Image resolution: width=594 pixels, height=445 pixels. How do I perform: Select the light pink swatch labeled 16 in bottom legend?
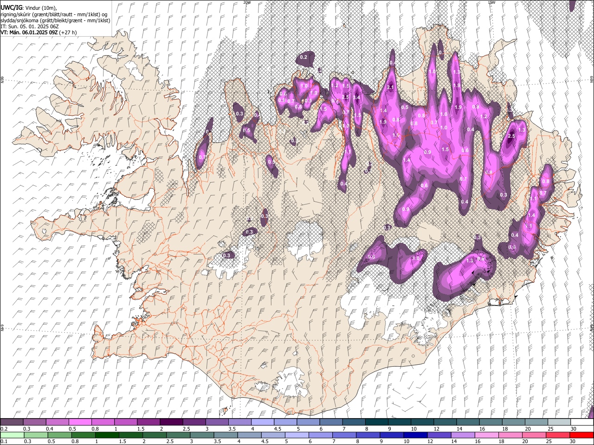click(486, 435)
